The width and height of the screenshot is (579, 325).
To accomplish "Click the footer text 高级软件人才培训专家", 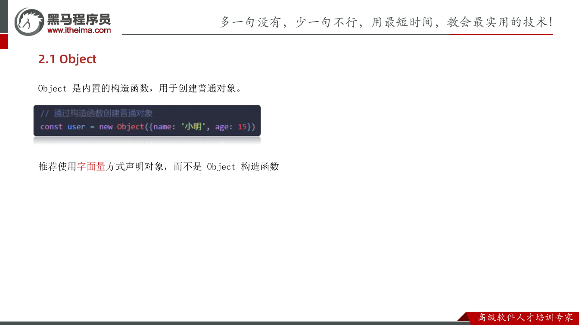I will 526,318.
